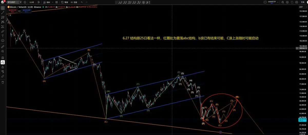308x135 pixels.
Task: Toggle lock all drawings
Action: point(3,67)
